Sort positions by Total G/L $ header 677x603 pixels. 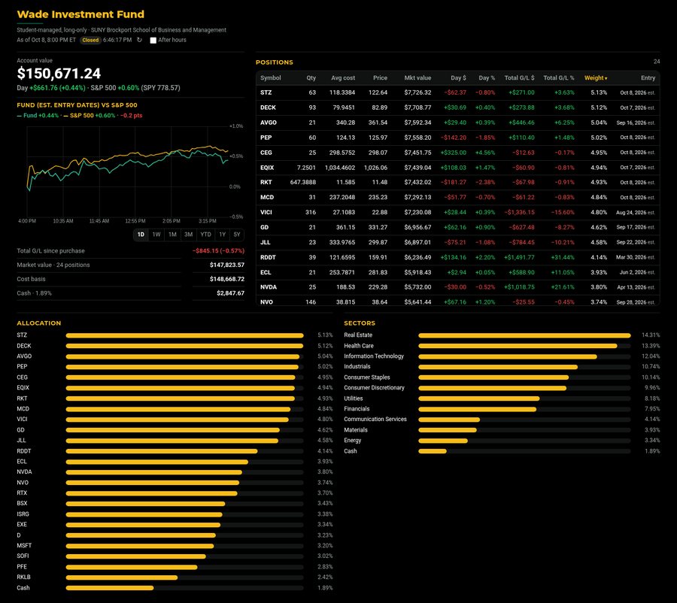tap(519, 78)
